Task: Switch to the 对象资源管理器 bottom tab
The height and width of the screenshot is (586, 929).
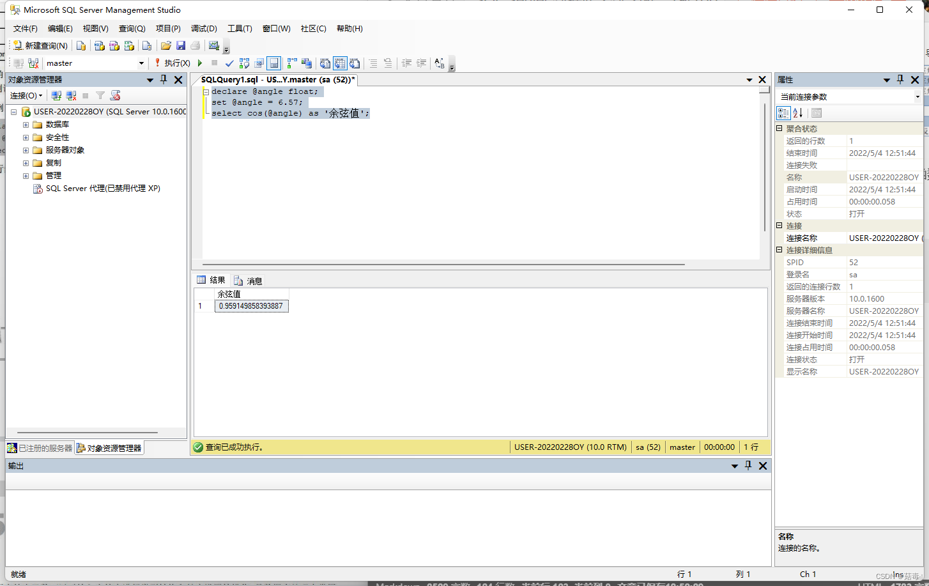Action: click(x=109, y=448)
